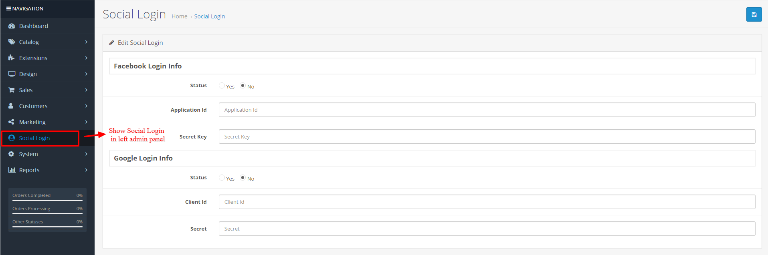Screen dimensions: 768x255
Task: Open the Extensions menu item
Action: click(33, 58)
